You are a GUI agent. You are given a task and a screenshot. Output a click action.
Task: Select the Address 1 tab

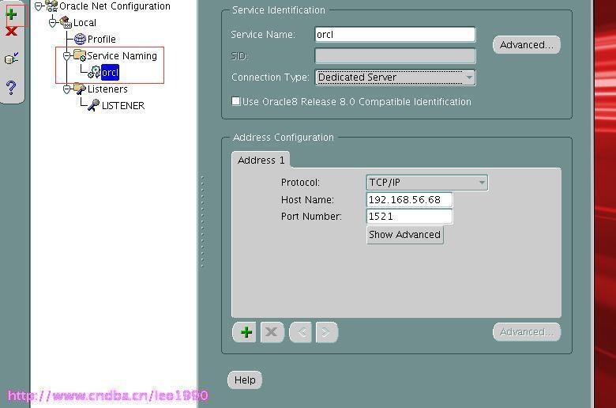coord(261,161)
